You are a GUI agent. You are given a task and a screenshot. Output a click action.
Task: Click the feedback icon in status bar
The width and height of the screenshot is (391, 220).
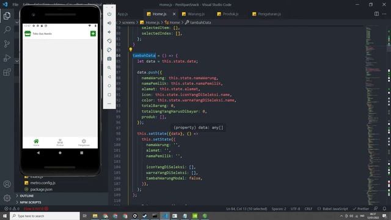point(376,208)
